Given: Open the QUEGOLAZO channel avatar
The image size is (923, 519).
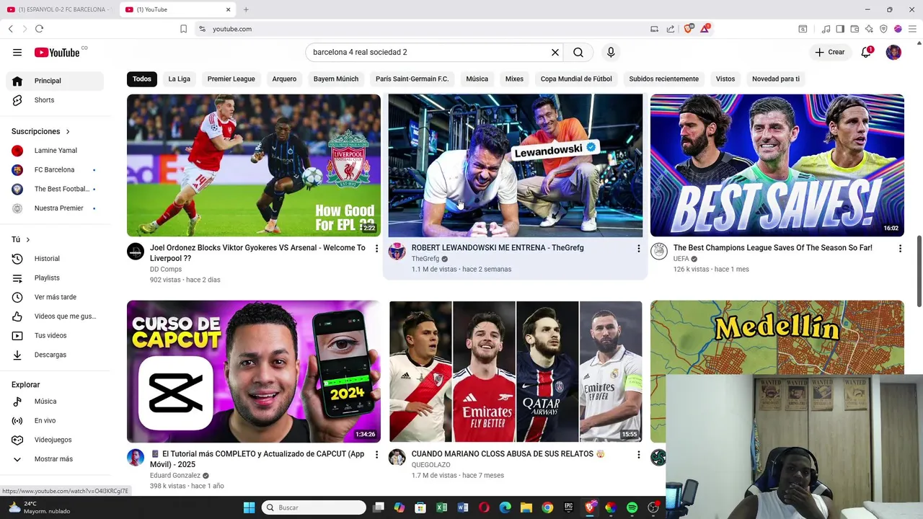Looking at the screenshot, I should [x=397, y=457].
